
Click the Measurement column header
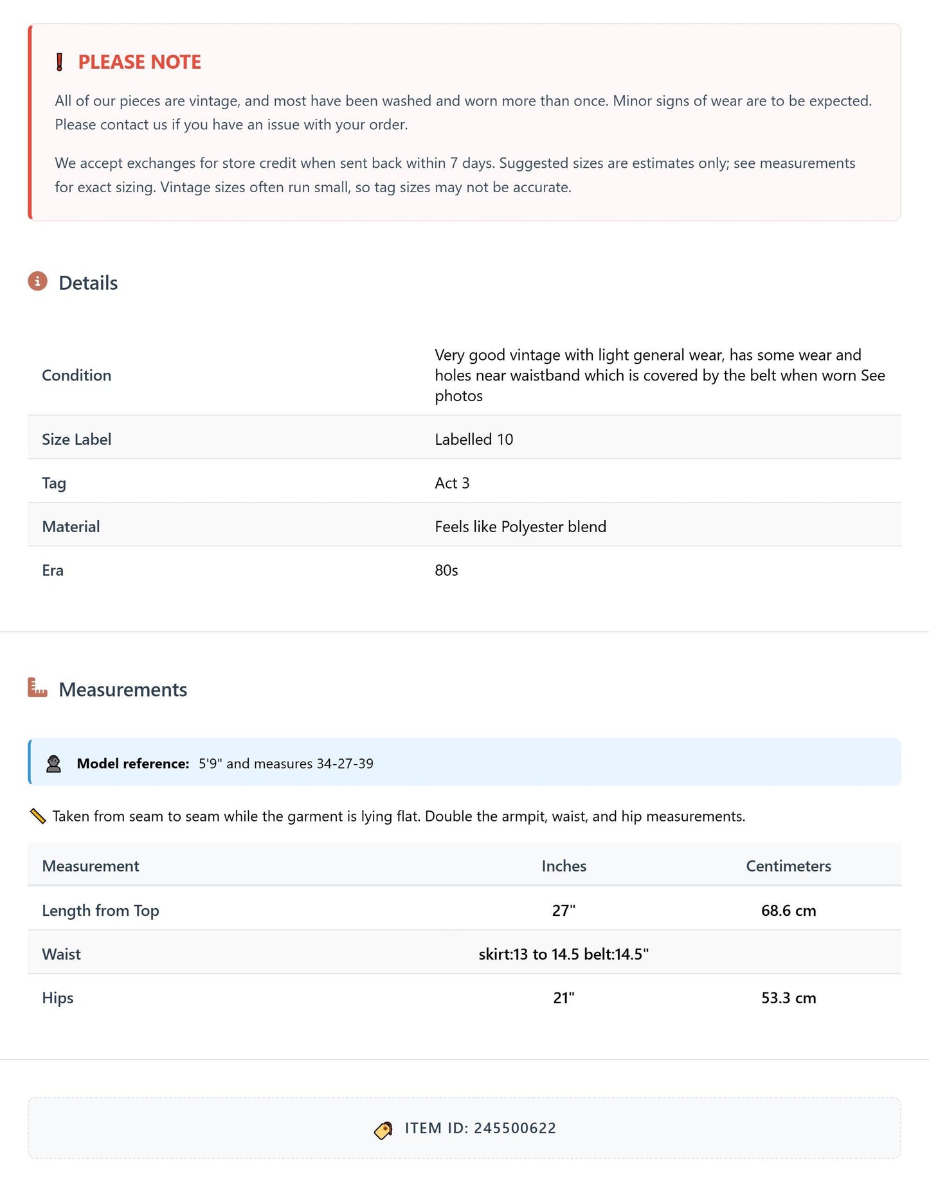91,866
